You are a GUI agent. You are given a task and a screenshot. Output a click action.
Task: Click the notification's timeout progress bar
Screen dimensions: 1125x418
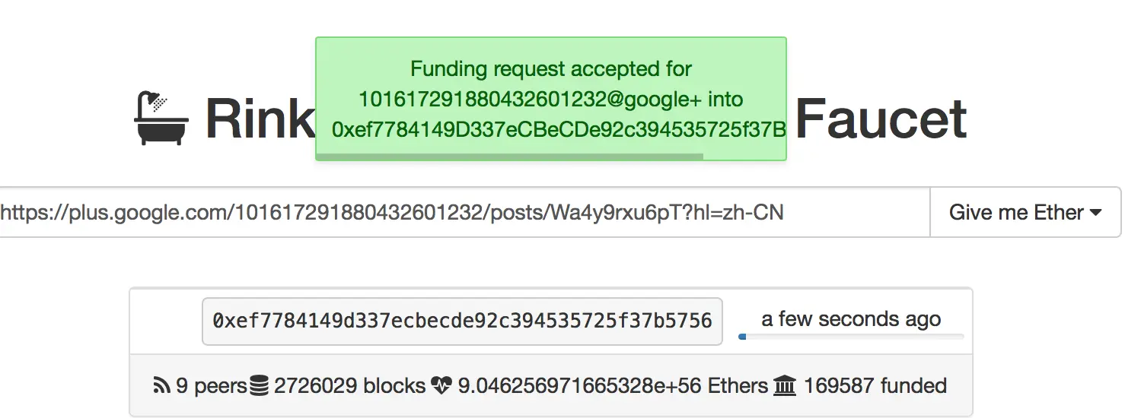[509, 157]
